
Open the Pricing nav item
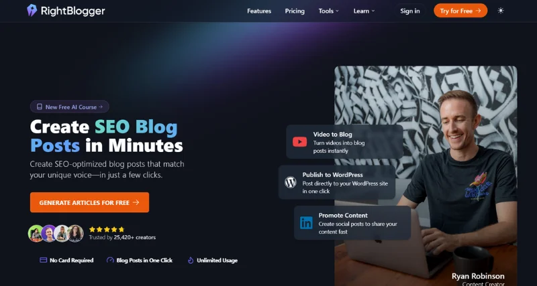point(295,11)
